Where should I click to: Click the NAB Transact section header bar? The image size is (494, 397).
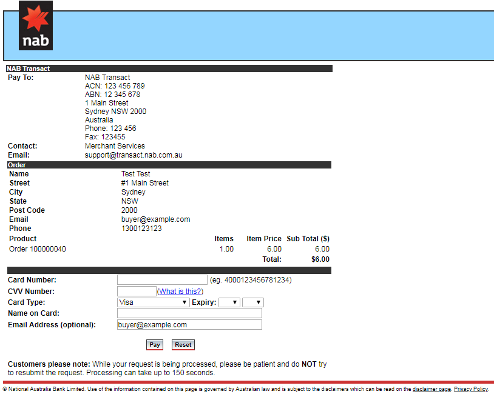point(169,68)
